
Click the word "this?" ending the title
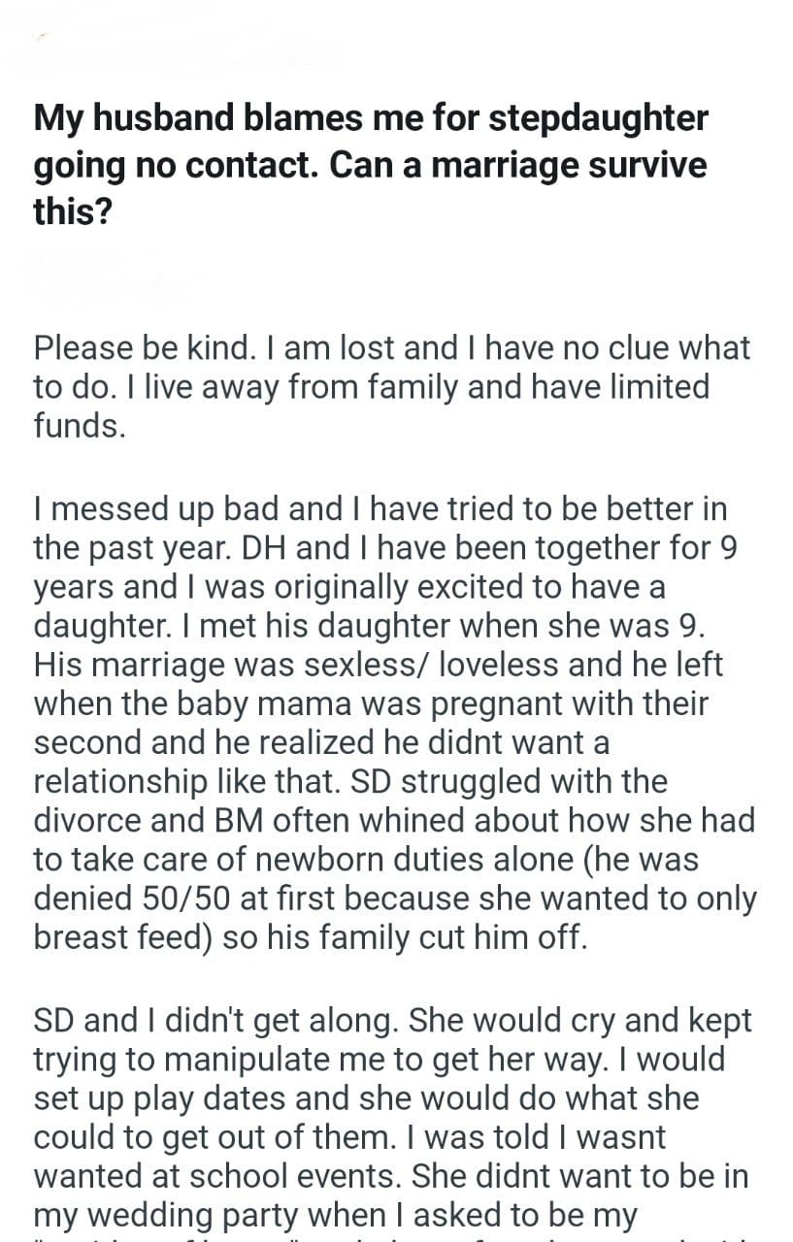73,209
